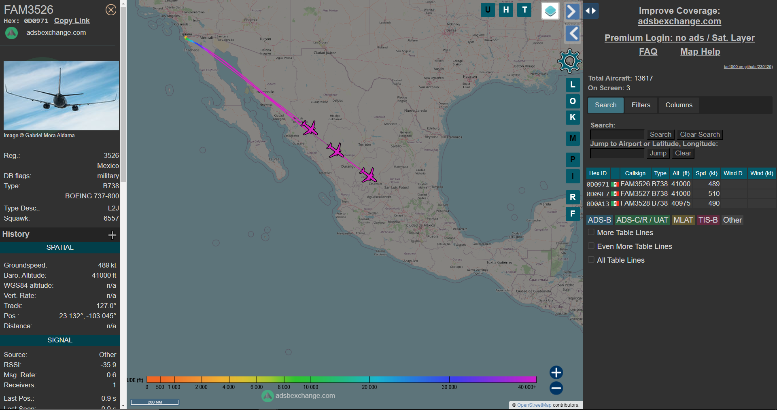The image size is (777, 410).
Task: Sort table by Hex ID column
Action: [x=598, y=173]
